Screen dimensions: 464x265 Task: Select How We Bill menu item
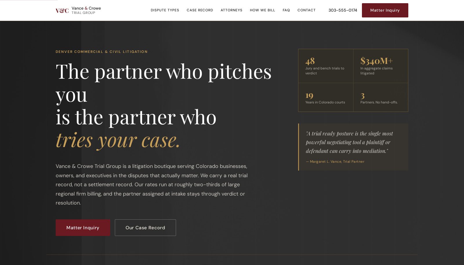point(262,10)
